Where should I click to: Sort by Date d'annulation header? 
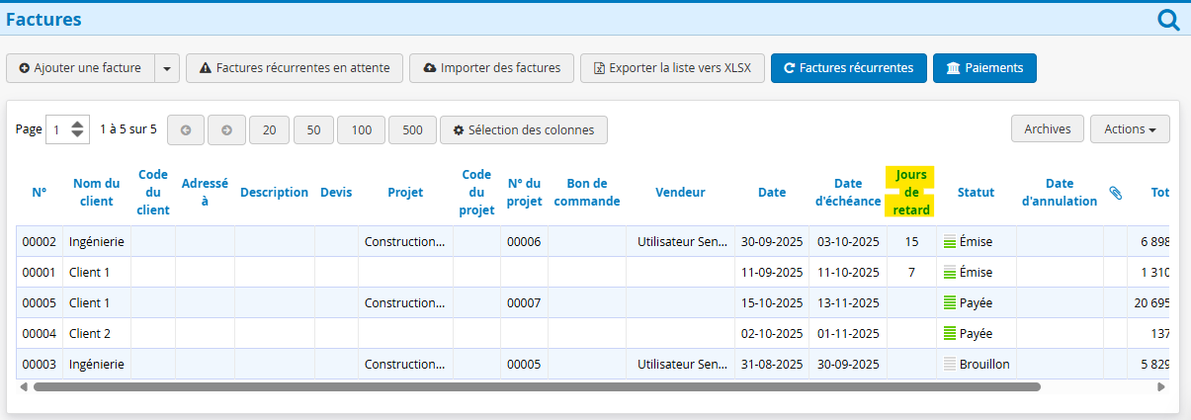(1059, 193)
